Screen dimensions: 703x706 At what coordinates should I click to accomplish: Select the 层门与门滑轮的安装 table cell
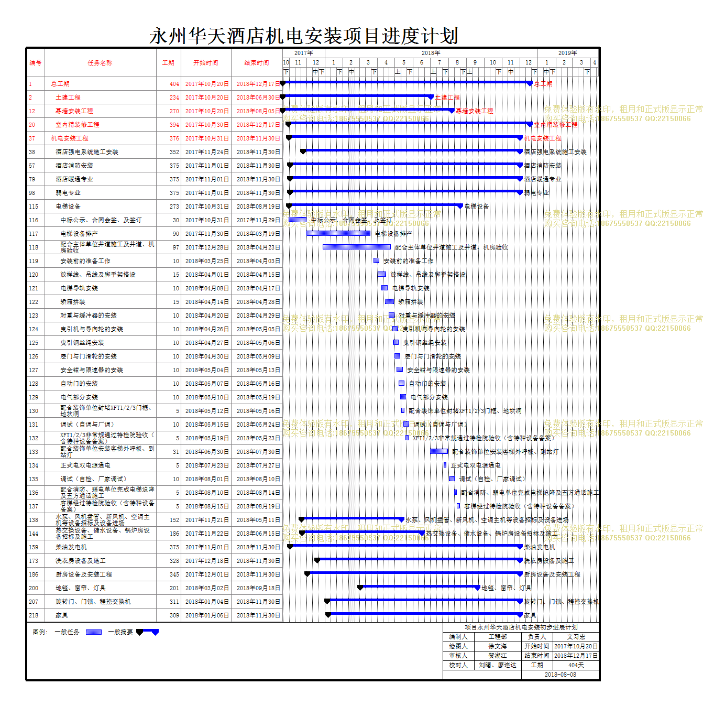pyautogui.click(x=100, y=356)
